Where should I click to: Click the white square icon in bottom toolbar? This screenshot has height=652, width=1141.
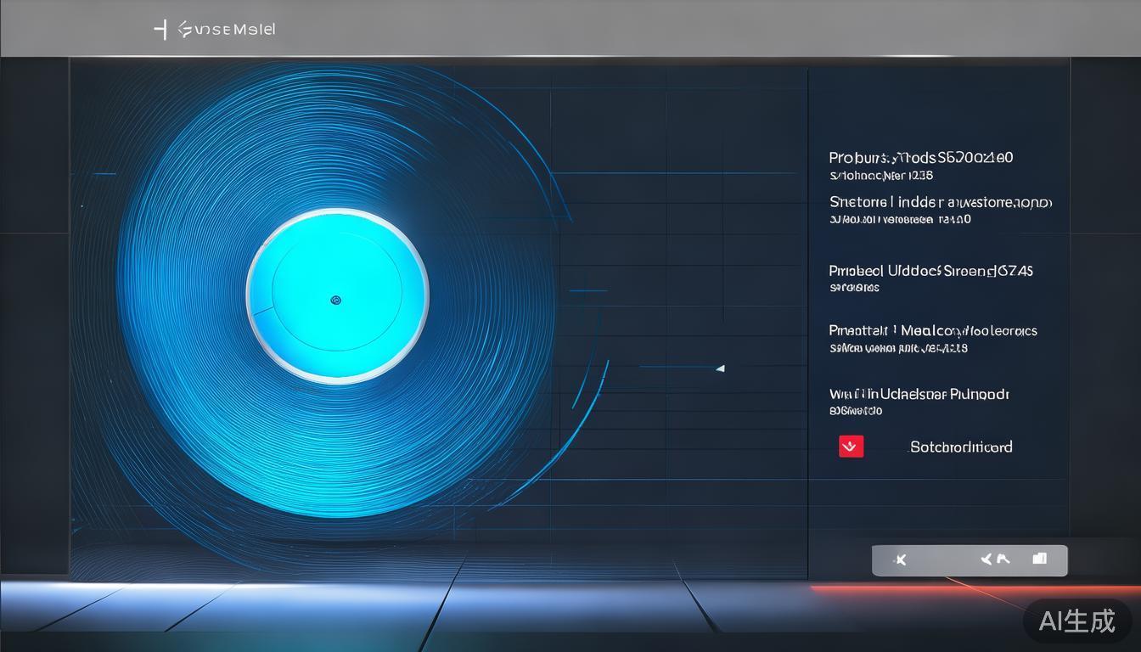pyautogui.click(x=1039, y=559)
